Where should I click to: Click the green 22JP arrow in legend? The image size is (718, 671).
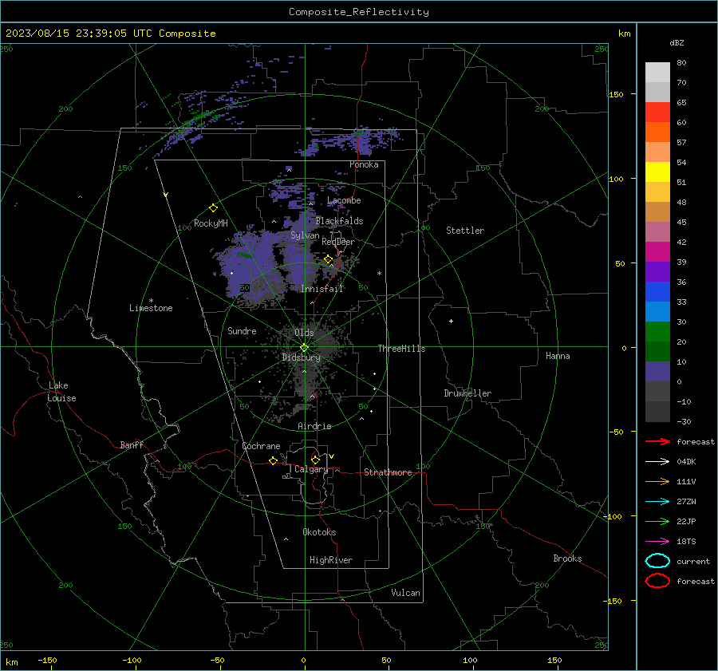[x=657, y=521]
